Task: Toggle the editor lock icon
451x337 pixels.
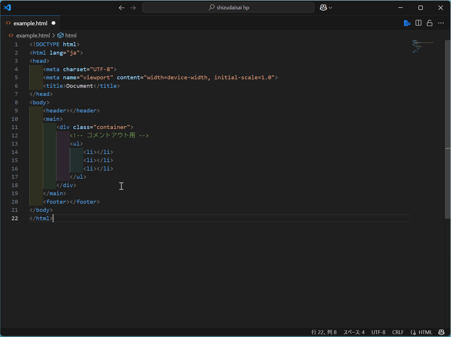Action: coord(429,23)
